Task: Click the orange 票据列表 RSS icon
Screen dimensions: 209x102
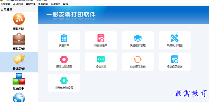Action: point(19,19)
